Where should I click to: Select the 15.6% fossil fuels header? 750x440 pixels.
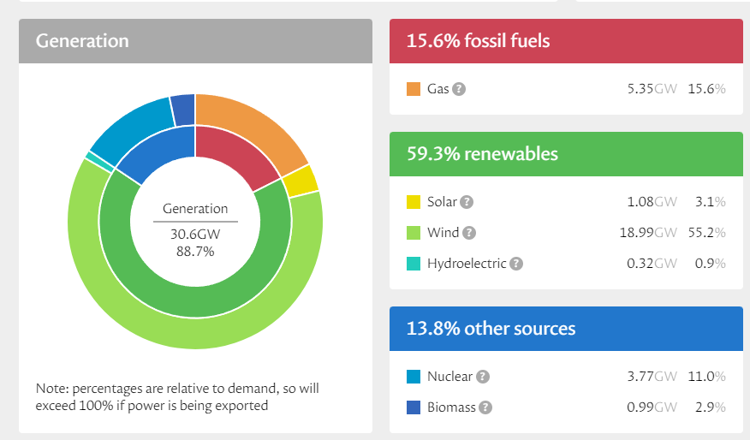tap(566, 41)
